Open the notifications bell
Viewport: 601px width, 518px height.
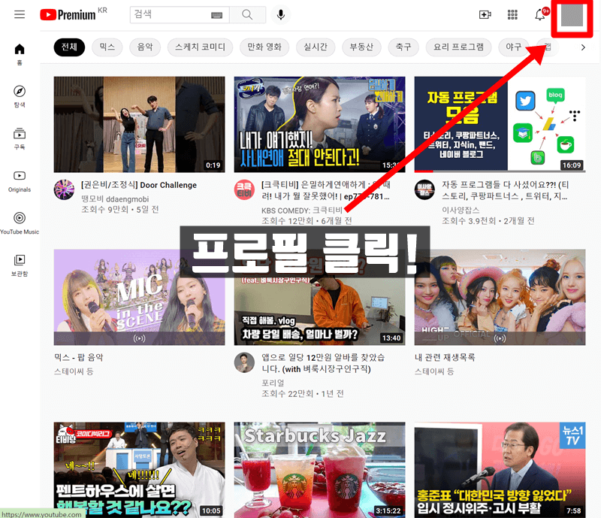(x=541, y=14)
